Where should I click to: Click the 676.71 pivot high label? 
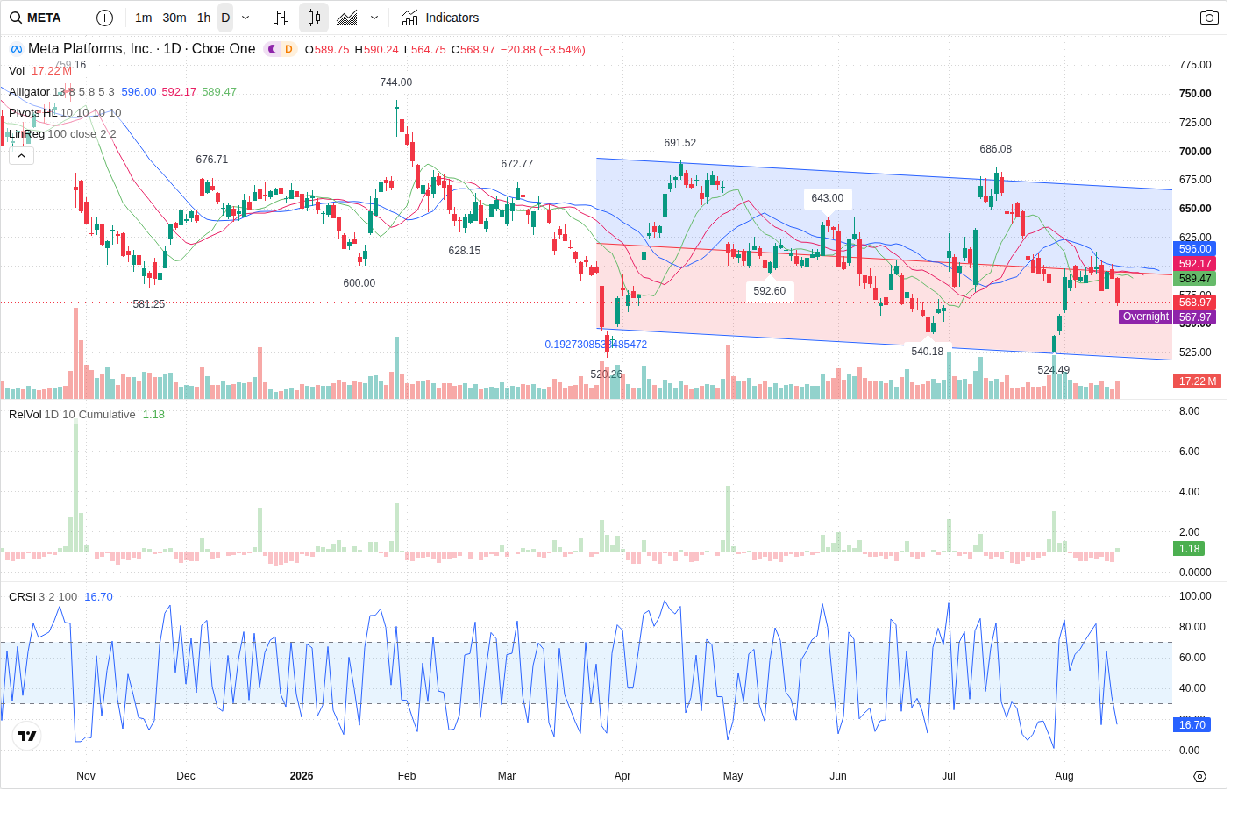[212, 160]
